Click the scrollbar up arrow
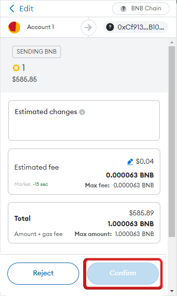The image size is (177, 296). [x=172, y=42]
